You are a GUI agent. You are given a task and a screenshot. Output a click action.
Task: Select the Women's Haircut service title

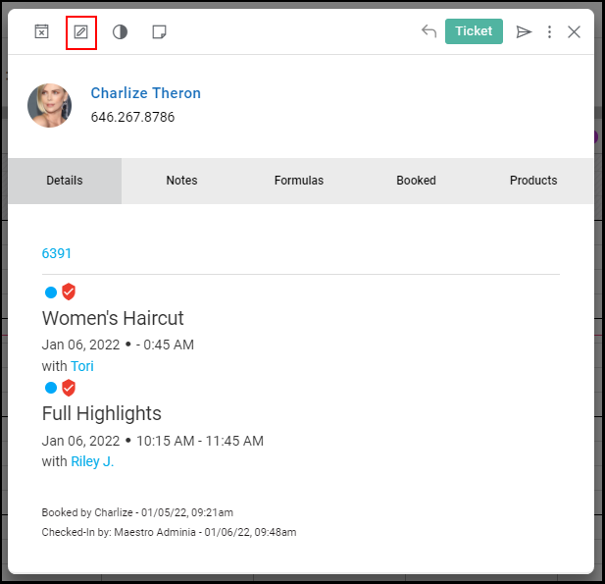click(113, 318)
